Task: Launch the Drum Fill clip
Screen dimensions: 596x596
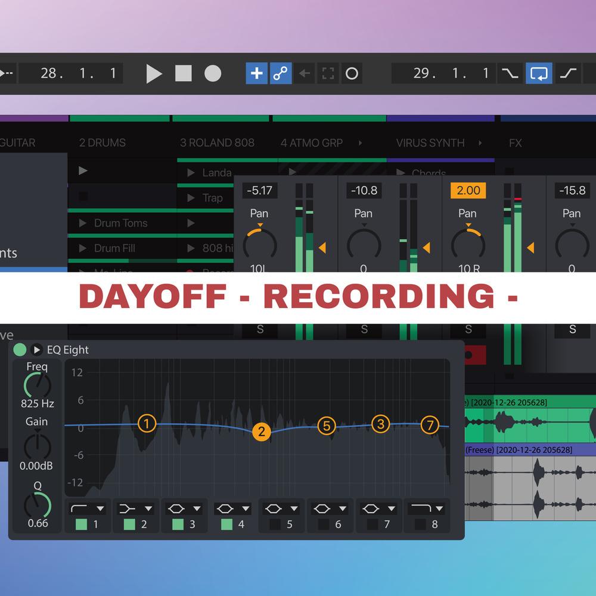Action: 83,249
